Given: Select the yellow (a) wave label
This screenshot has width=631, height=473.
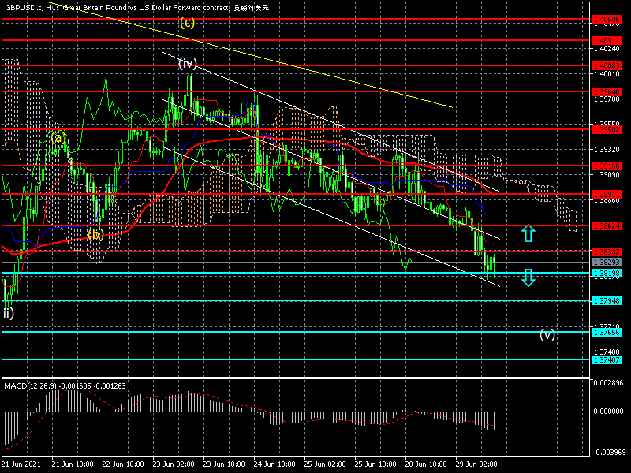Looking at the screenshot, I should click(x=58, y=139).
